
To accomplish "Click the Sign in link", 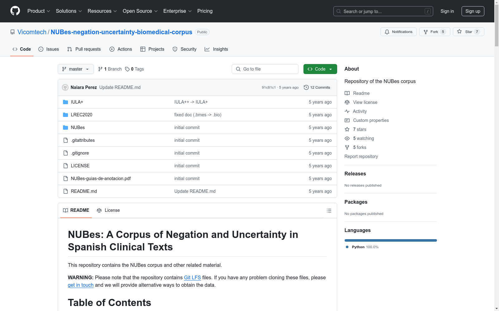I will (x=447, y=11).
